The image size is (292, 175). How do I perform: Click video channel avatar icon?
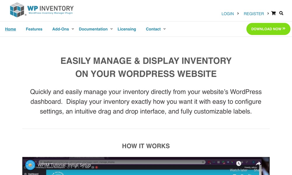(x=30, y=165)
